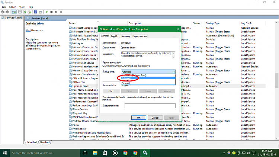Open the Store icon on the taskbar
279x157 pixels.
point(105,153)
